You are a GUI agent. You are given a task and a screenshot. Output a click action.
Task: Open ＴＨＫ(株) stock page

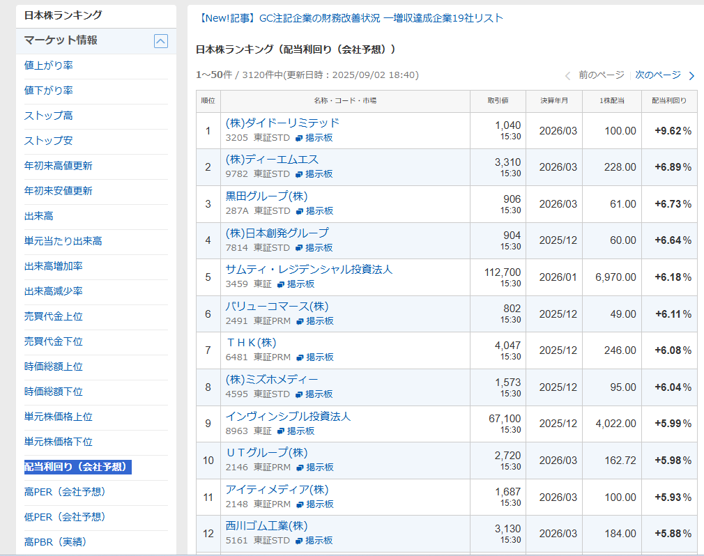point(251,343)
